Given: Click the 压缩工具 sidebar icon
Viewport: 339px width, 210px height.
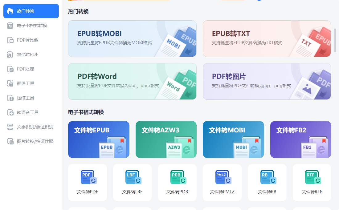Looking at the screenshot, I should click(10, 98).
